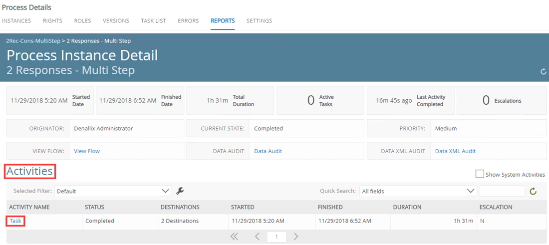The width and height of the screenshot is (549, 245).
Task: Open filter configuration wrench icon
Action: click(x=180, y=191)
